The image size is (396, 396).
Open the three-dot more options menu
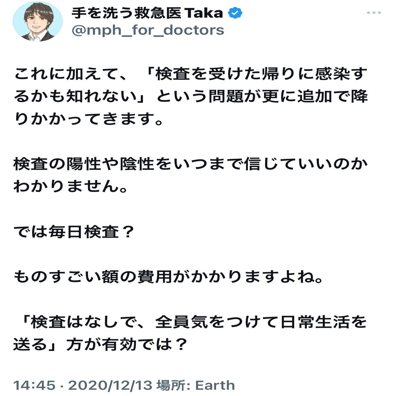click(x=374, y=13)
